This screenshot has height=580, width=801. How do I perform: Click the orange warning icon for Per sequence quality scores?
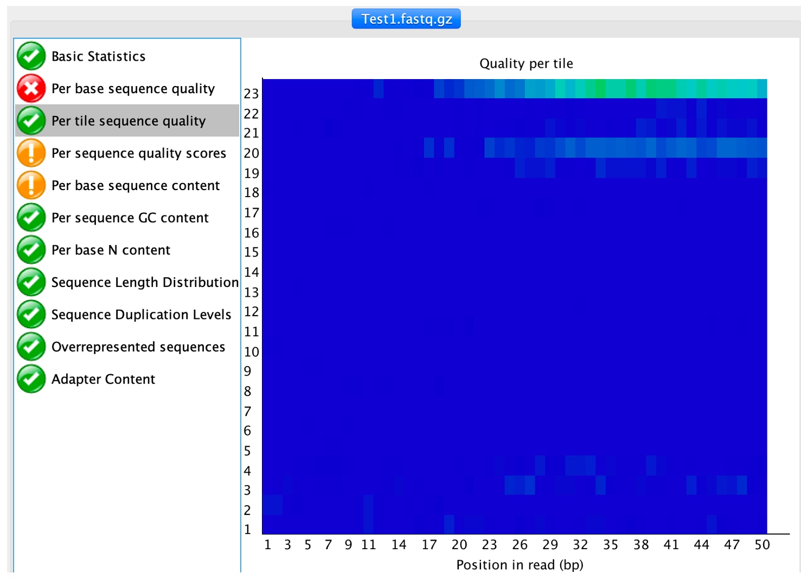click(31, 153)
